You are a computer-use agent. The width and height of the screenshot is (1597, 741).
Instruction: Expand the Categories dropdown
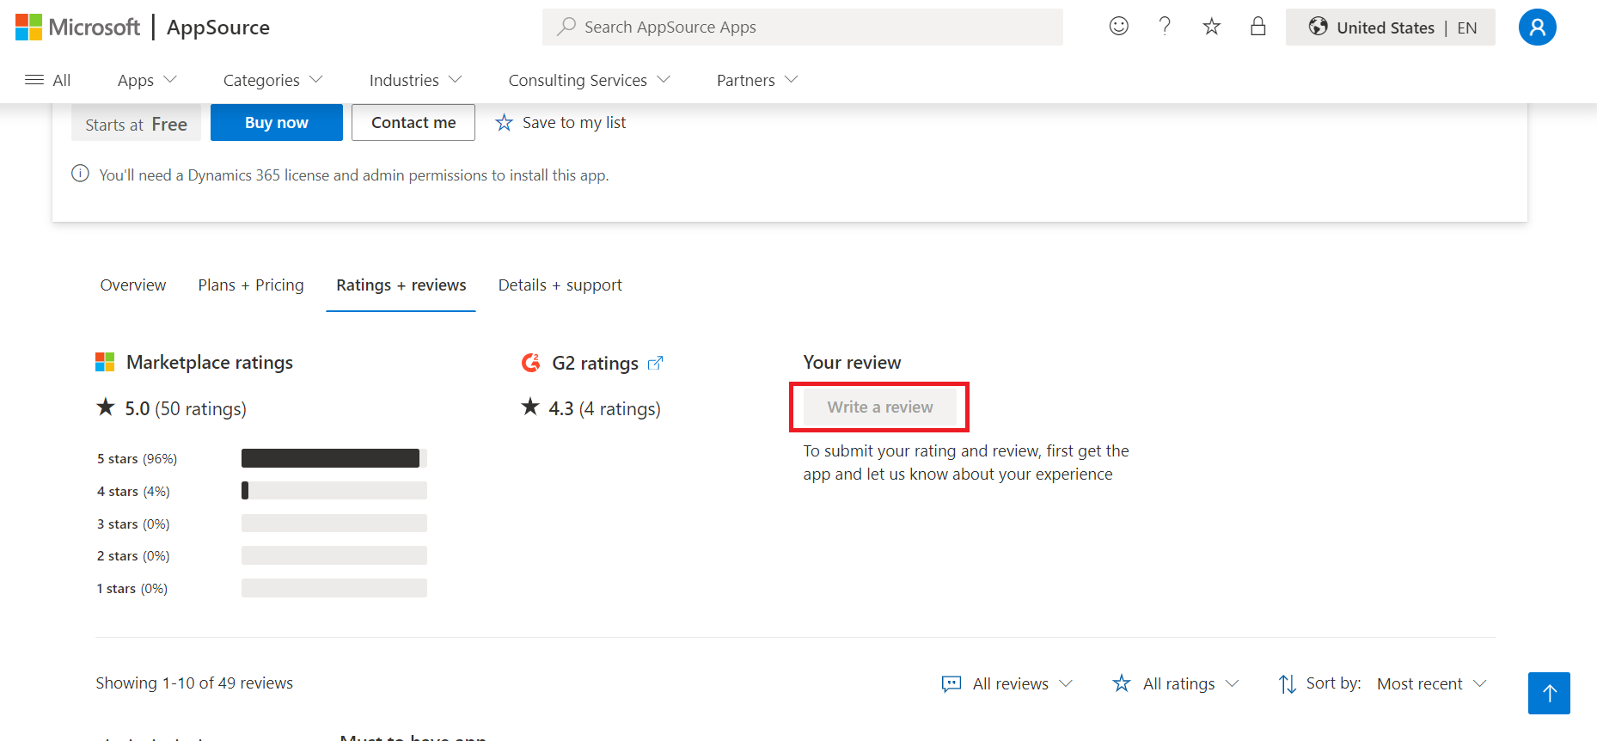(272, 80)
